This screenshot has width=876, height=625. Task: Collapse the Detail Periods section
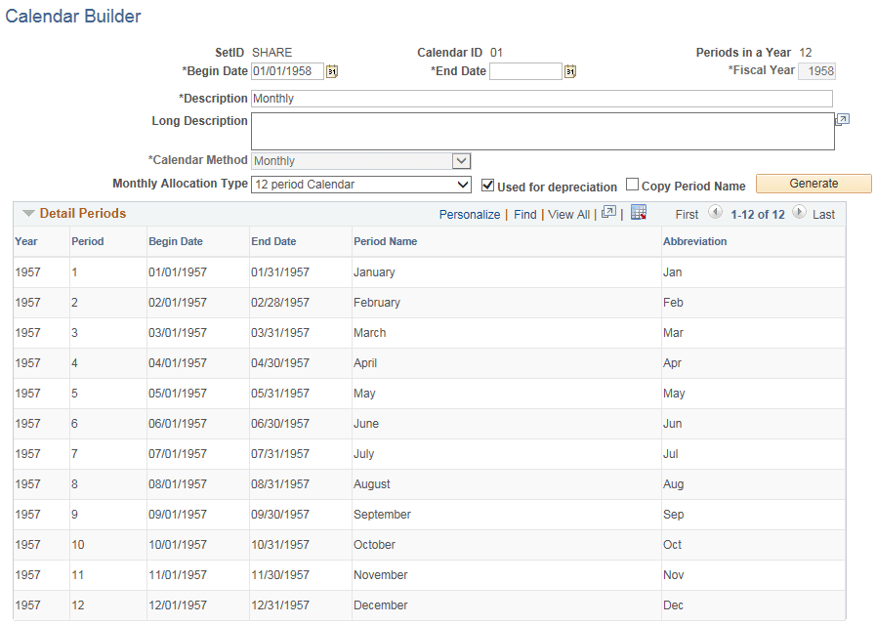pos(29,213)
